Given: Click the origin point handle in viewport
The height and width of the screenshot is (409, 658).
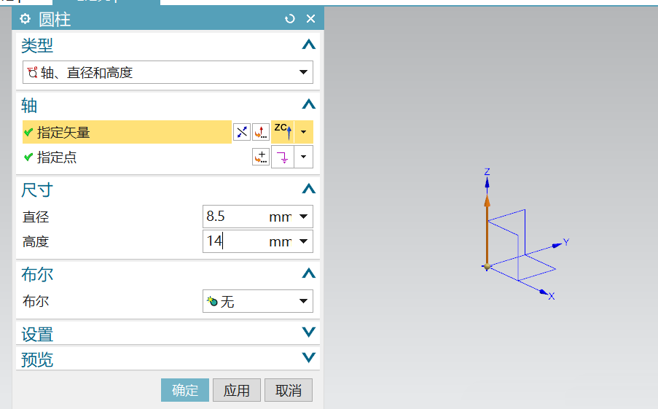Looking at the screenshot, I should [x=487, y=267].
